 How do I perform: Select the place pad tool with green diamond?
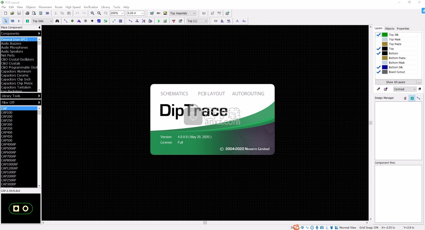72,21
